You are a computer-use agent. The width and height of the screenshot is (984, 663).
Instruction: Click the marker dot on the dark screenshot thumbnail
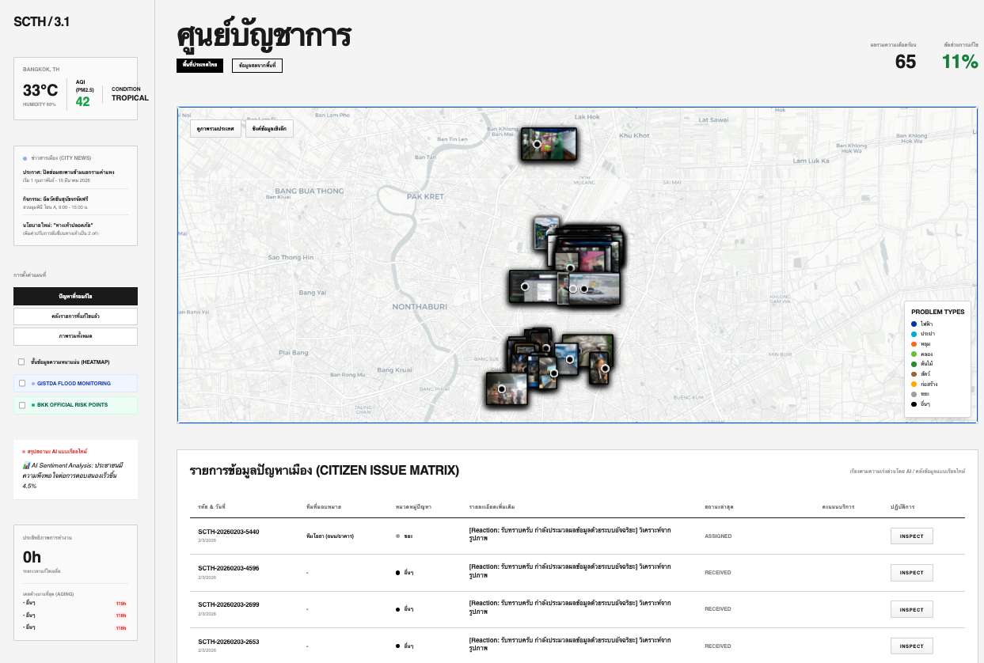524,286
